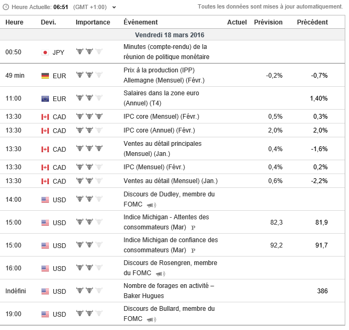
Task: Click the bull importance icons in the Baker Hughes row
Action: pos(89,291)
